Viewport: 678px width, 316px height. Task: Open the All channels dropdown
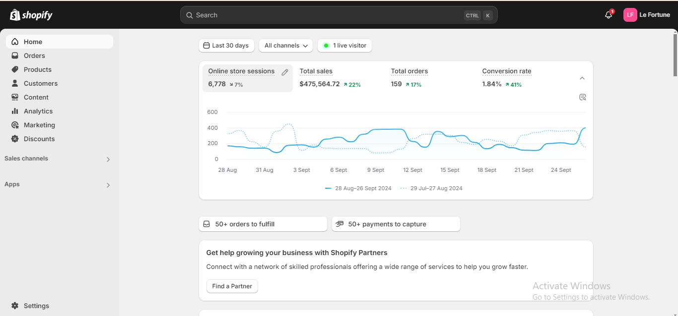click(x=286, y=46)
